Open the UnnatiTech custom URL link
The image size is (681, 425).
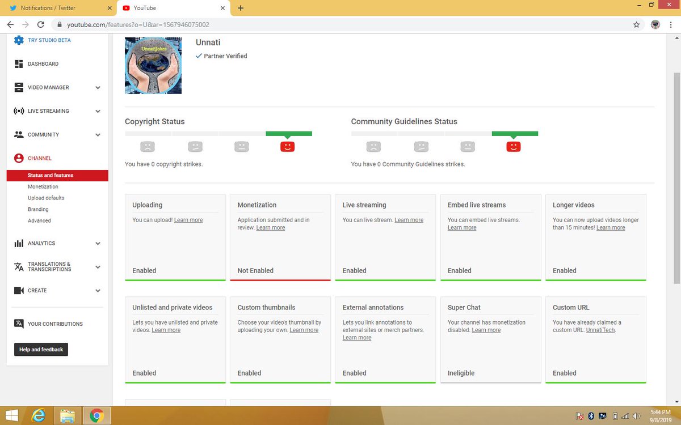coord(600,330)
